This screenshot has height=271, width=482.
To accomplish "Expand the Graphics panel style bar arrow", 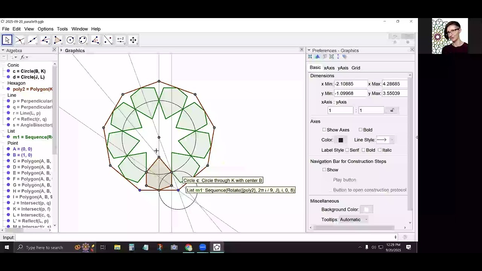I will point(61,50).
